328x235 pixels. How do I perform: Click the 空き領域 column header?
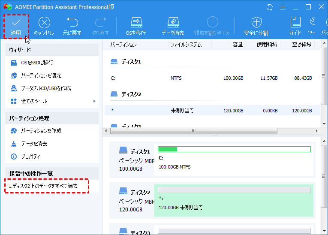pos(302,45)
